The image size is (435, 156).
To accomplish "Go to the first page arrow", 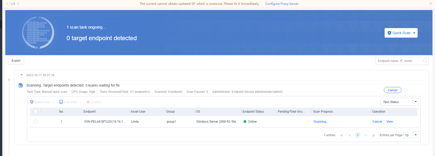I will coord(342,135).
